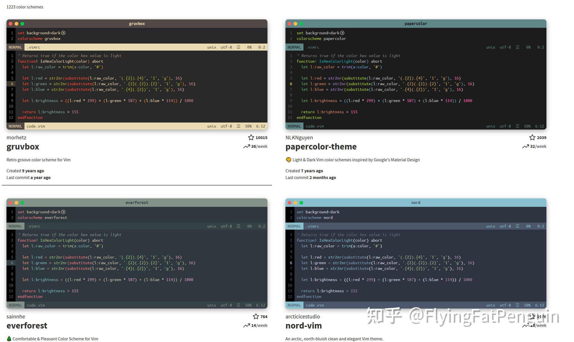This screenshot has height=342, width=574.
Task: Click the green circle in the nord preview titlebar
Action: point(301,203)
